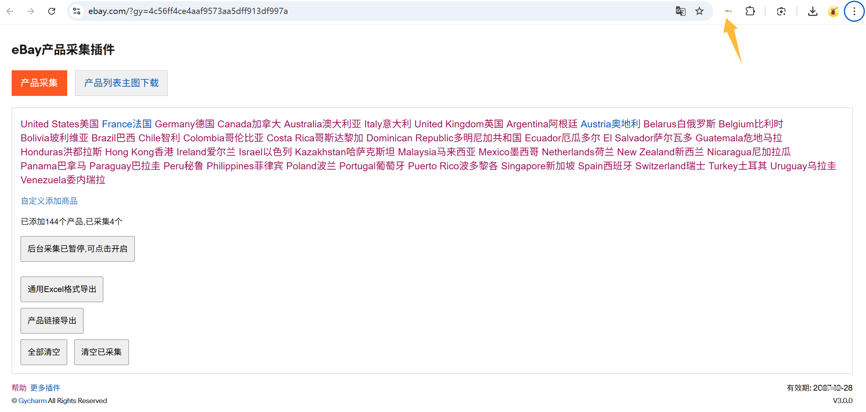Image resolution: width=866 pixels, height=412 pixels.
Task: Select Honduras洪都拉斯 site
Action: click(x=61, y=152)
